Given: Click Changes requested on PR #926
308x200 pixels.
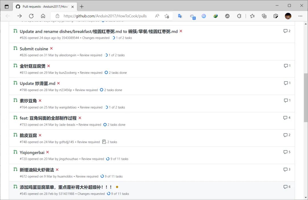Looking at the screenshot, I should point(96,38).
